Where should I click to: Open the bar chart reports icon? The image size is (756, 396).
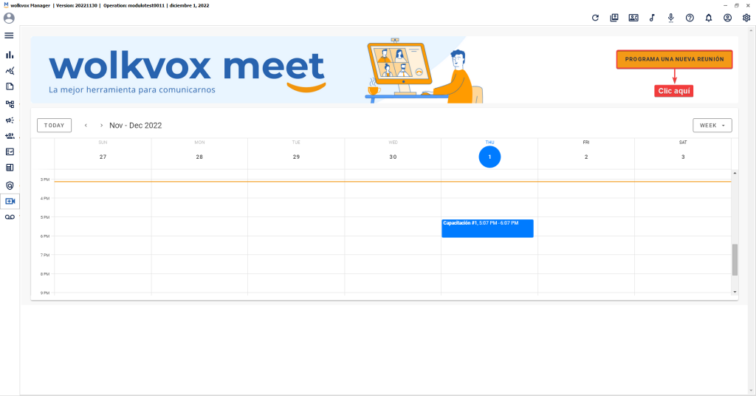tap(10, 55)
